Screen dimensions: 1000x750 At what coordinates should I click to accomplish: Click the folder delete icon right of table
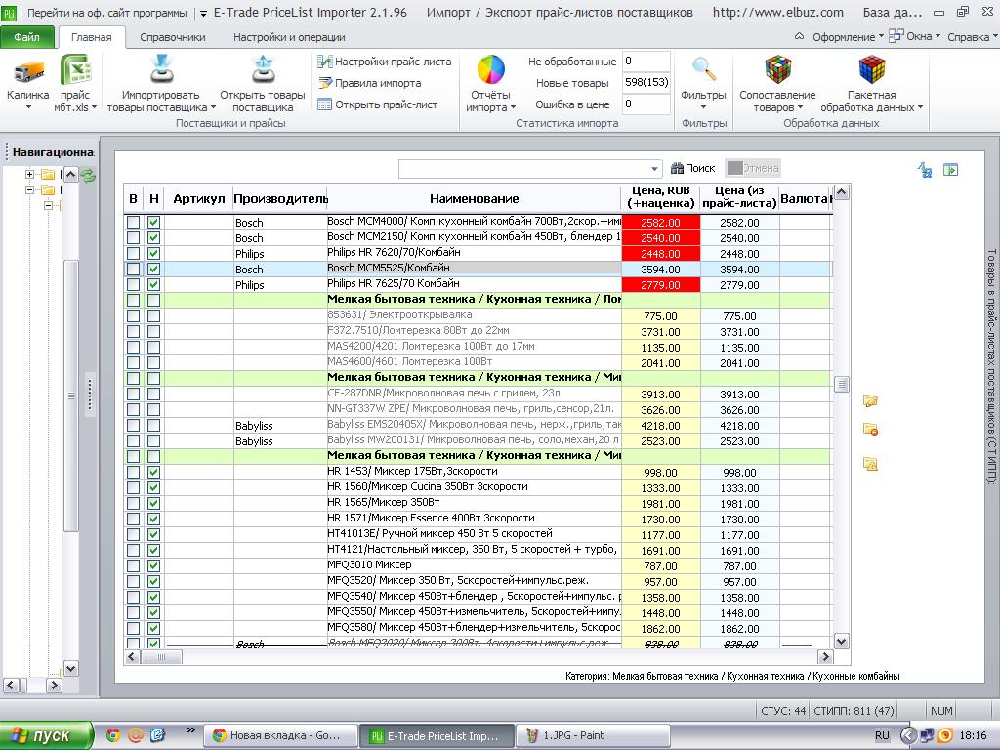pyautogui.click(x=870, y=430)
